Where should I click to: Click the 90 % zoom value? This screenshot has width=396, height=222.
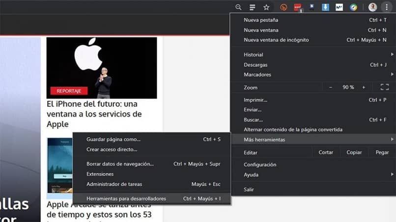click(348, 87)
